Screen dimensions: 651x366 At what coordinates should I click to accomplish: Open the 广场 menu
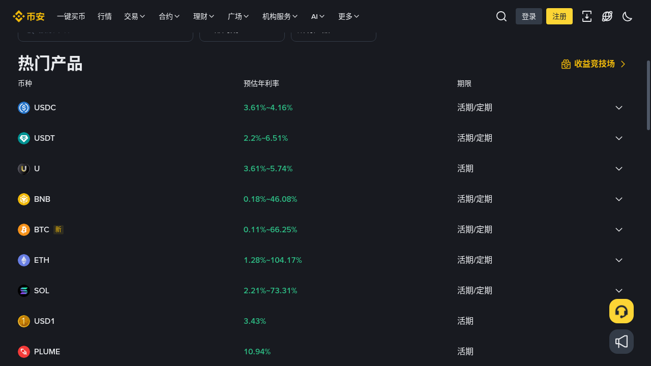click(x=239, y=16)
